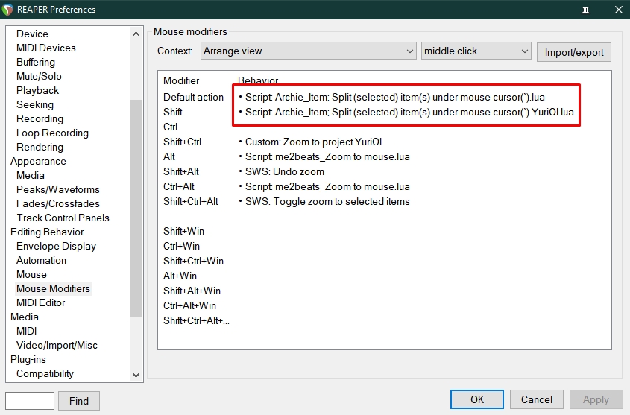The image size is (630, 415).
Task: Open Loop Recording preferences
Action: [52, 133]
